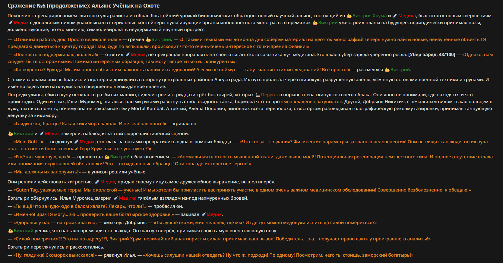
Task: Click the quote '«Отличная работа, док! Просто великолепная!»'
Action: pos(67,40)
